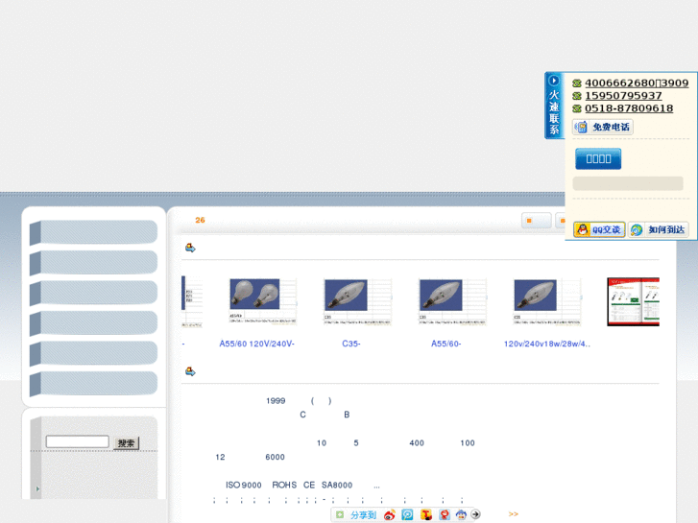Open the 0518-87809618 phone link
The height and width of the screenshot is (523, 698).
[x=629, y=108]
